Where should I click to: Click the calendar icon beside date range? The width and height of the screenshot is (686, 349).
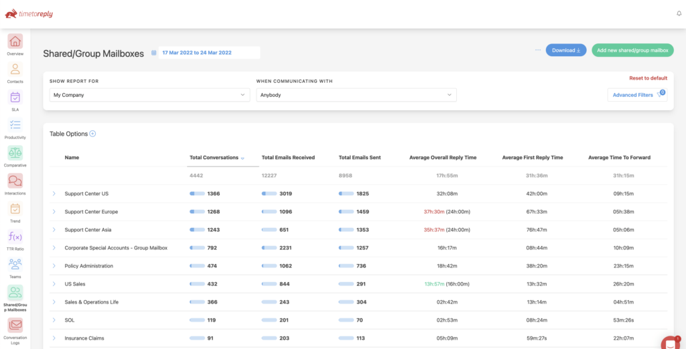pyautogui.click(x=154, y=53)
